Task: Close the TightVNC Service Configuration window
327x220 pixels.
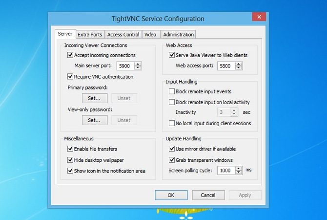Action: point(259,17)
